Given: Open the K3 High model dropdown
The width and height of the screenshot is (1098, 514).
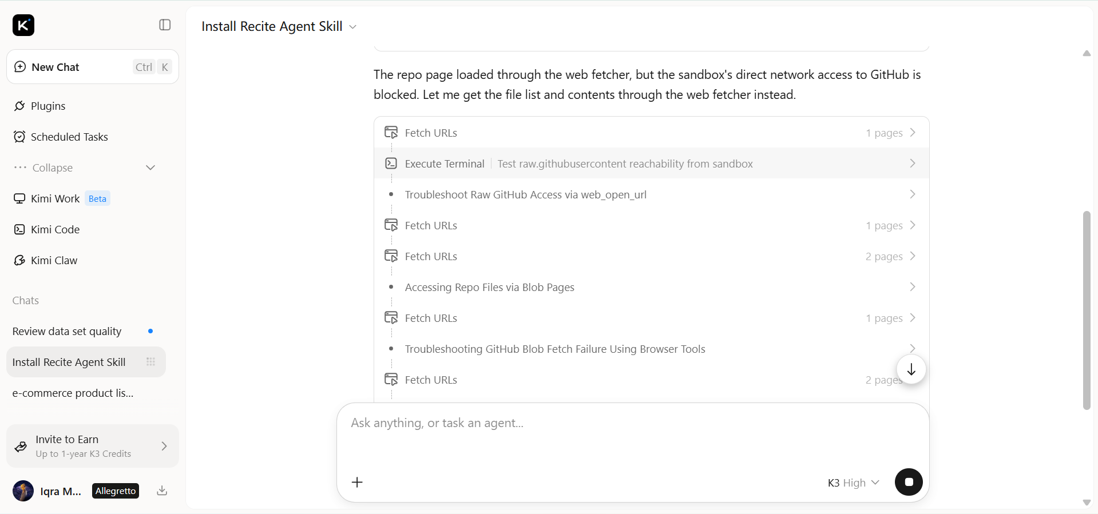Looking at the screenshot, I should click(x=853, y=483).
